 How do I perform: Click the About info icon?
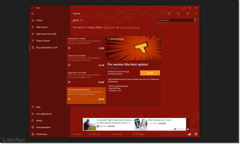click(x=33, y=120)
